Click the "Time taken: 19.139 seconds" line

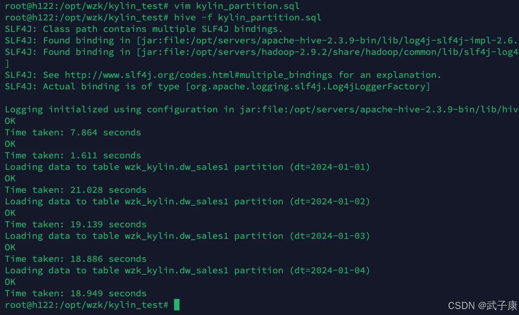[75, 224]
